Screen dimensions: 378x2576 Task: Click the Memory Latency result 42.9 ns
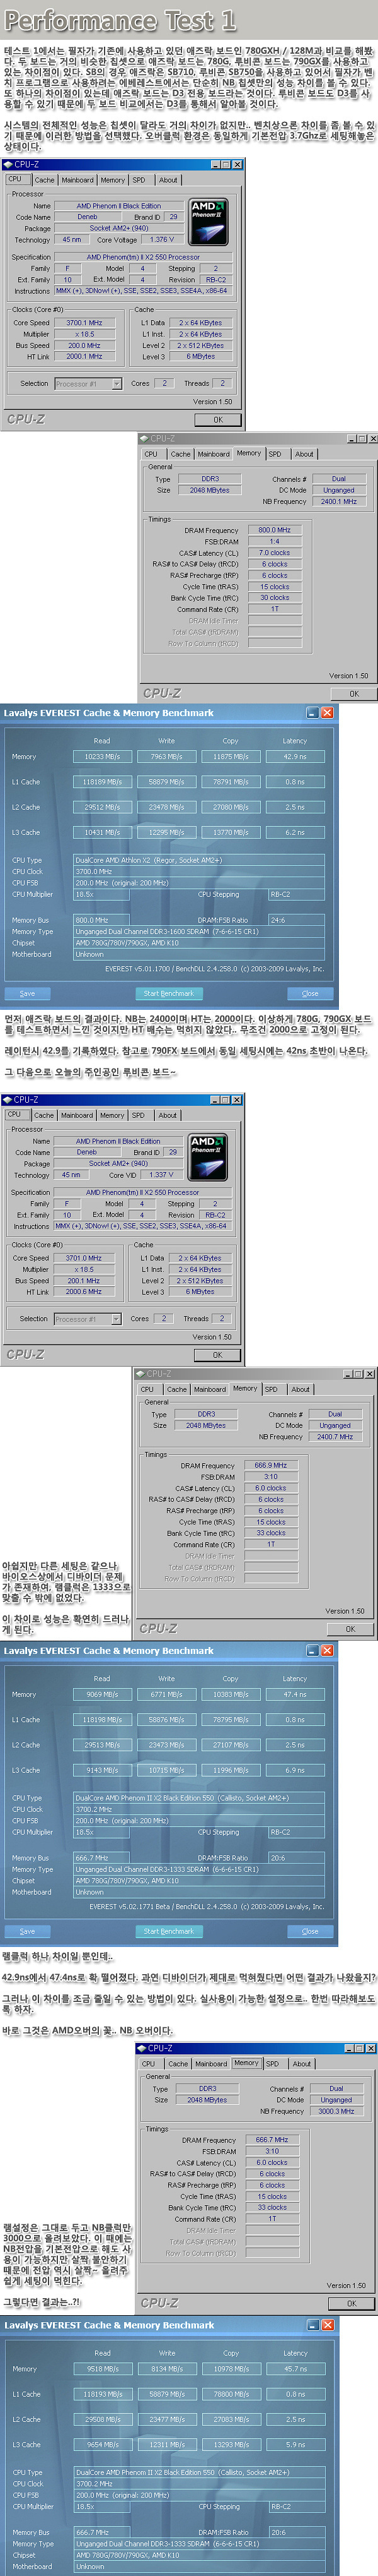295,757
